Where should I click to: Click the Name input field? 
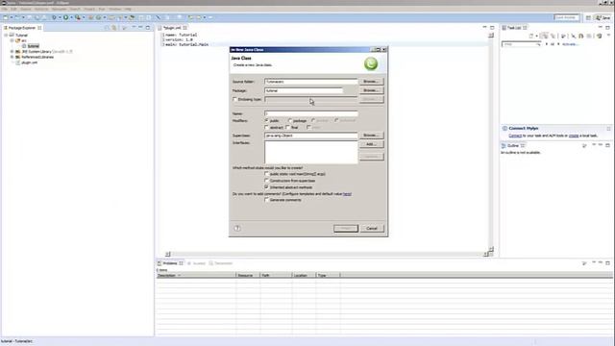coord(311,113)
